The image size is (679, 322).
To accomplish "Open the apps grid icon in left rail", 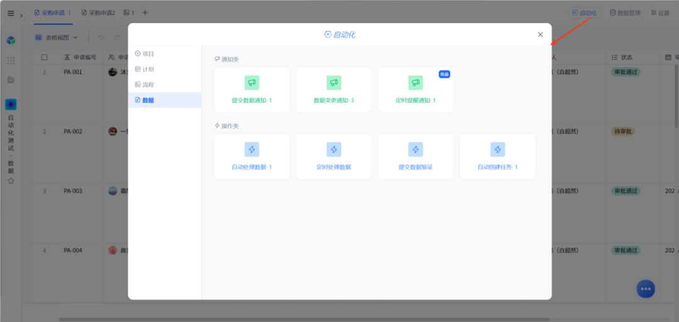I will pos(11,60).
